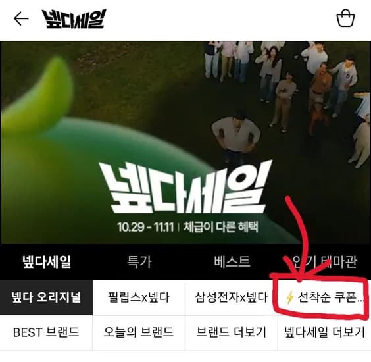Switch to the 베스트 tab
The image size is (371, 362).
[x=232, y=262]
